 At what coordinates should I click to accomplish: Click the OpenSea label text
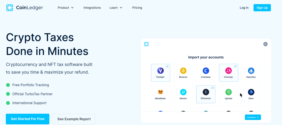point(251,77)
